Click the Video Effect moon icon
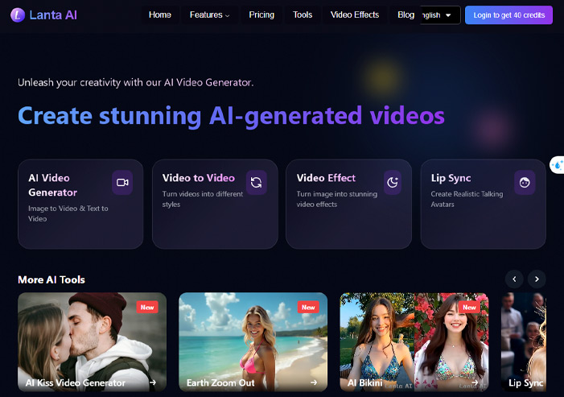 (x=392, y=183)
